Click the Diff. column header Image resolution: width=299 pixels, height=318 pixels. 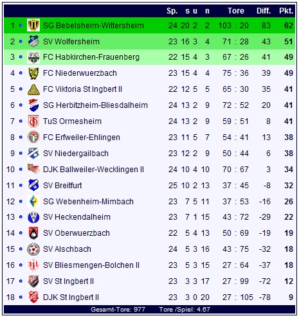click(x=264, y=11)
